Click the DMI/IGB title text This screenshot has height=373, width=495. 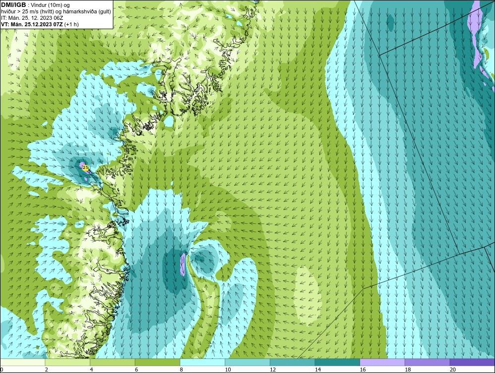pyautogui.click(x=13, y=5)
